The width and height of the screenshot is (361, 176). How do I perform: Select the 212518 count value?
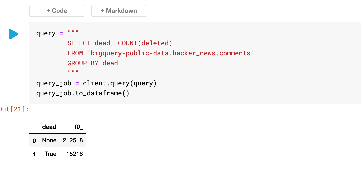(x=73, y=140)
